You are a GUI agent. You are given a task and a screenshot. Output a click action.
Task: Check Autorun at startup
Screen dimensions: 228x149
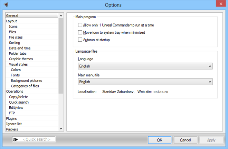click(x=80, y=40)
